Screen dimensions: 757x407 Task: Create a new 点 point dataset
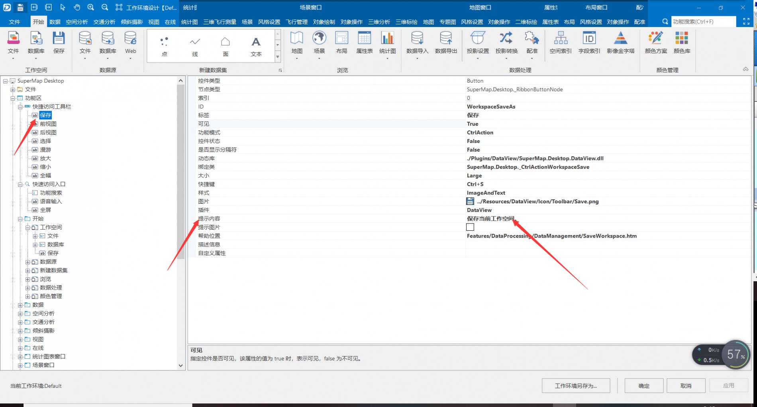pos(164,46)
